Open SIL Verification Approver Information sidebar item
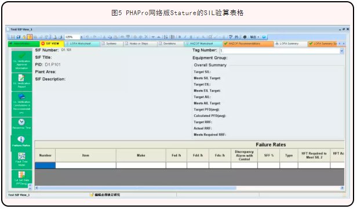Viewport: 357px width, 209px height. point(21,62)
